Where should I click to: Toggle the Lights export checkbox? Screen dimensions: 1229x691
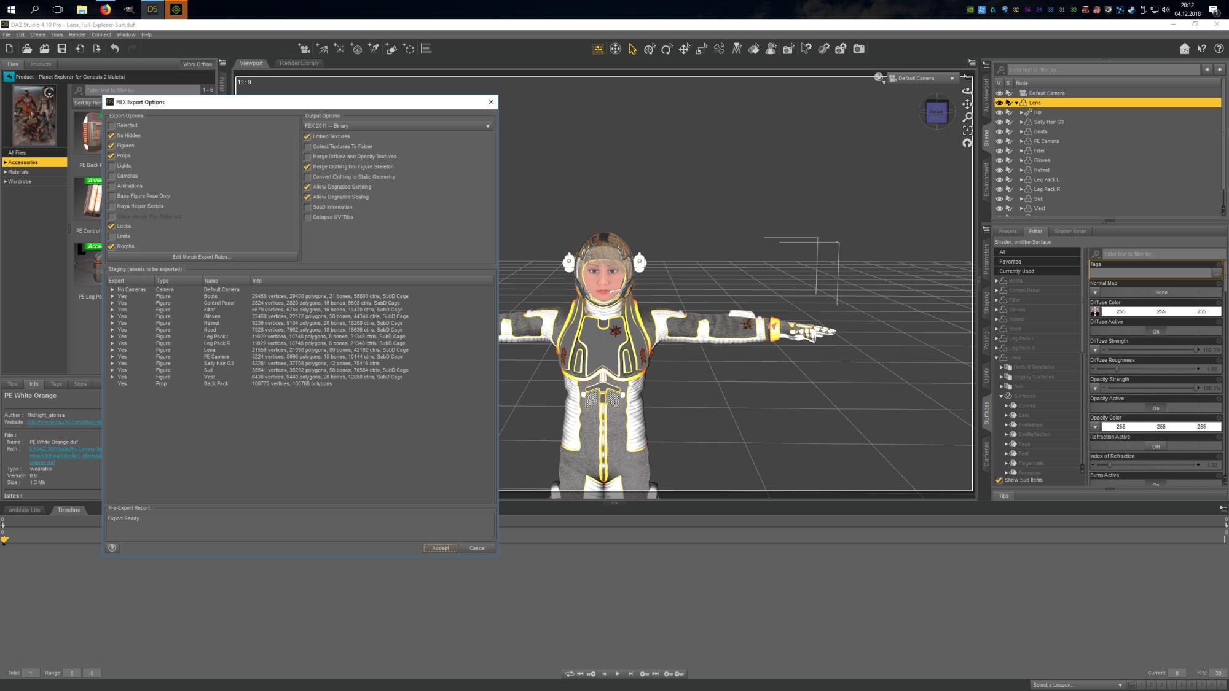tap(111, 166)
